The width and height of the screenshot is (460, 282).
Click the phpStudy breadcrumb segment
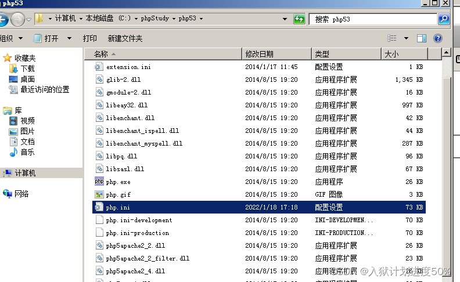point(155,19)
